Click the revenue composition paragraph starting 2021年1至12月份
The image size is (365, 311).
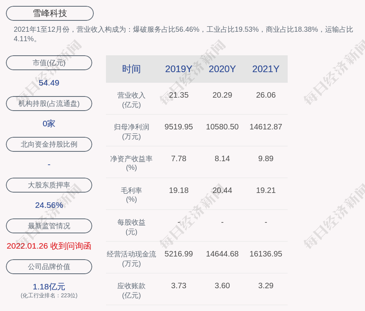point(183,34)
